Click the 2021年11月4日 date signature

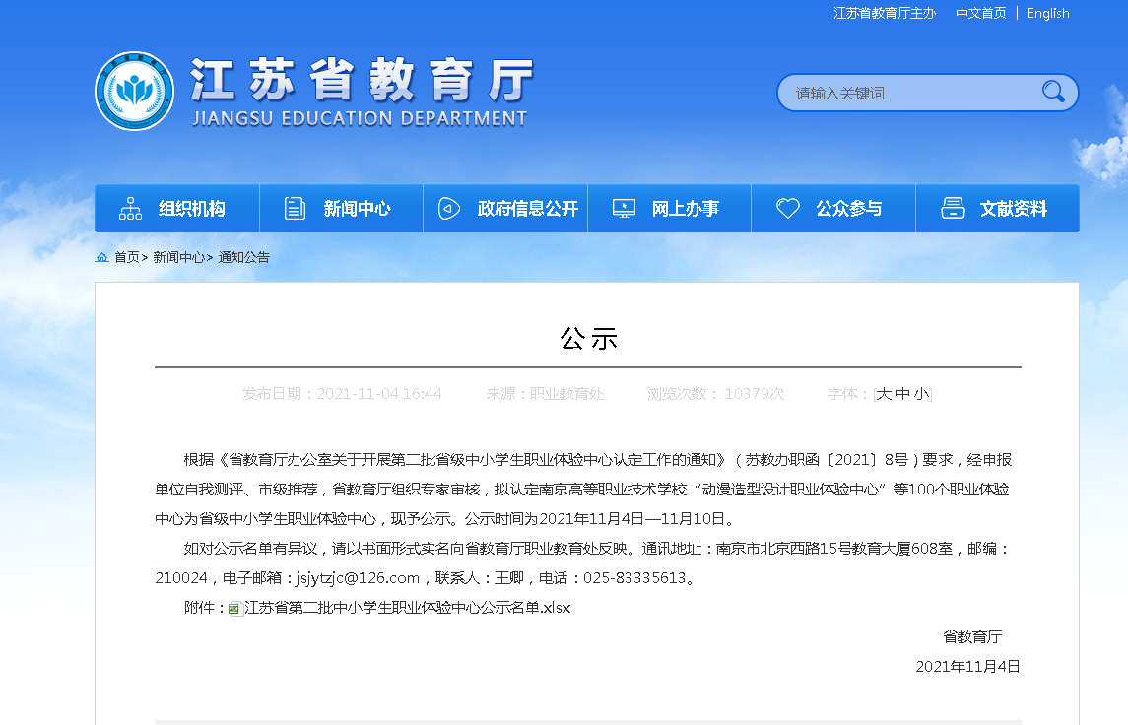[967, 667]
